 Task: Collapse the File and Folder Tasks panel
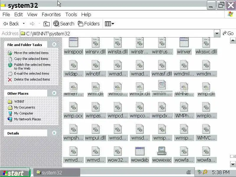(54, 45)
